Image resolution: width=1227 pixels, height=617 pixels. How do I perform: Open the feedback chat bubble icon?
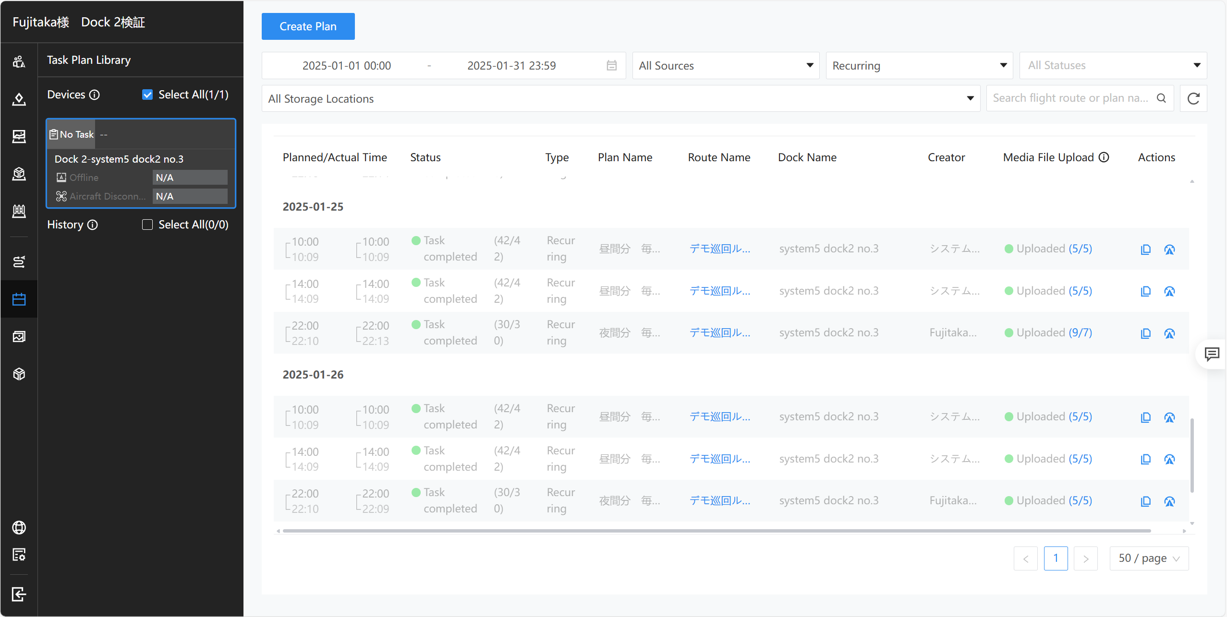point(1212,355)
